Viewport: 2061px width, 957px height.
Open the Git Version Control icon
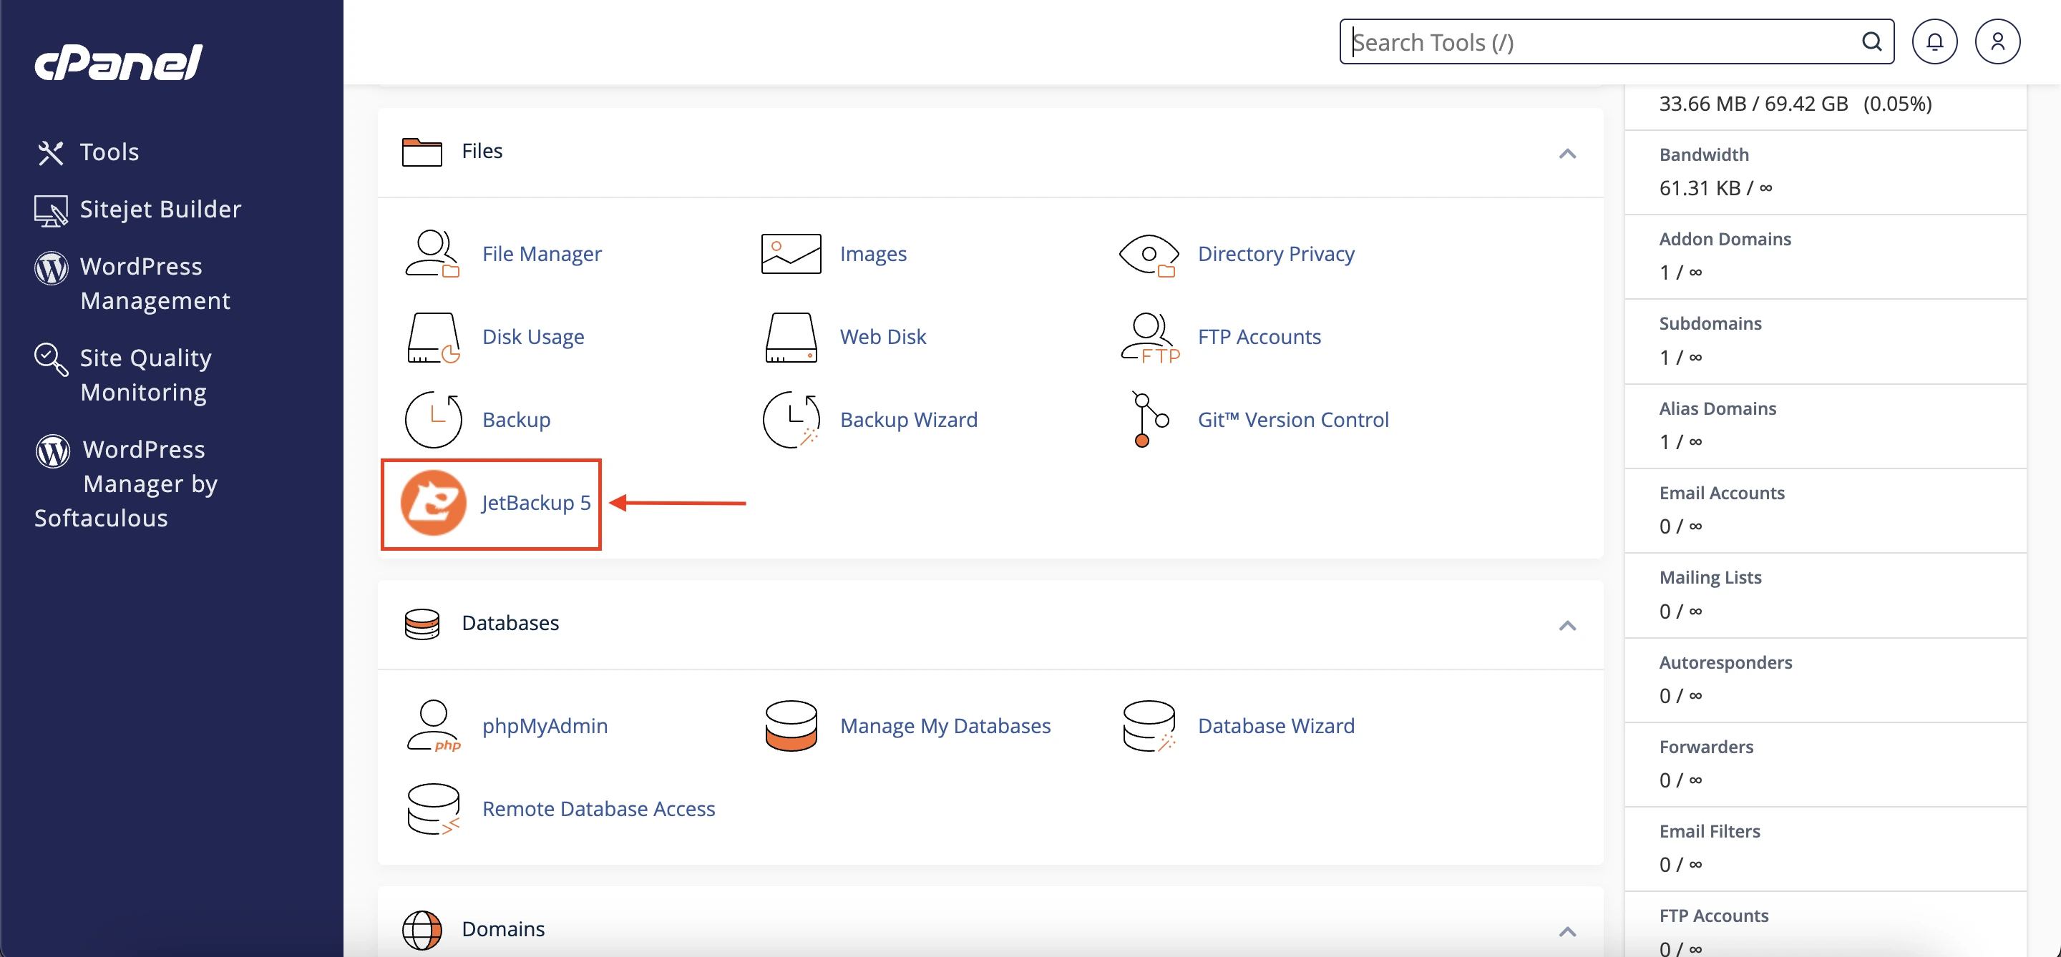click(1149, 420)
